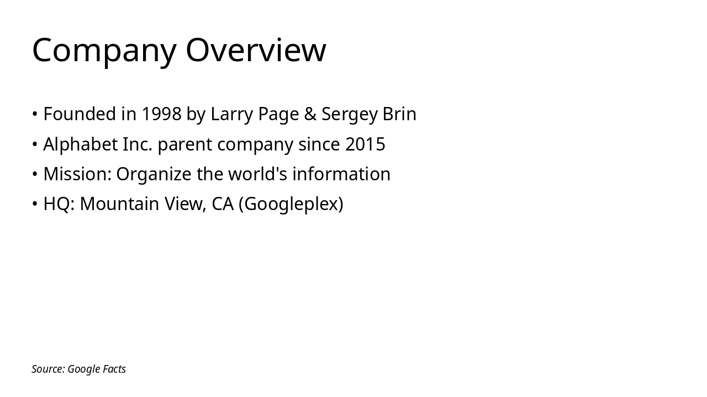Click the bullet point before "Founded"
Viewport: 707px width, 397px height.
[35, 114]
